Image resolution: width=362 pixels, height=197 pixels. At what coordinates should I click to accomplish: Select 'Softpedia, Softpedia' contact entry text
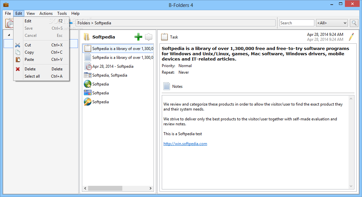110,75
